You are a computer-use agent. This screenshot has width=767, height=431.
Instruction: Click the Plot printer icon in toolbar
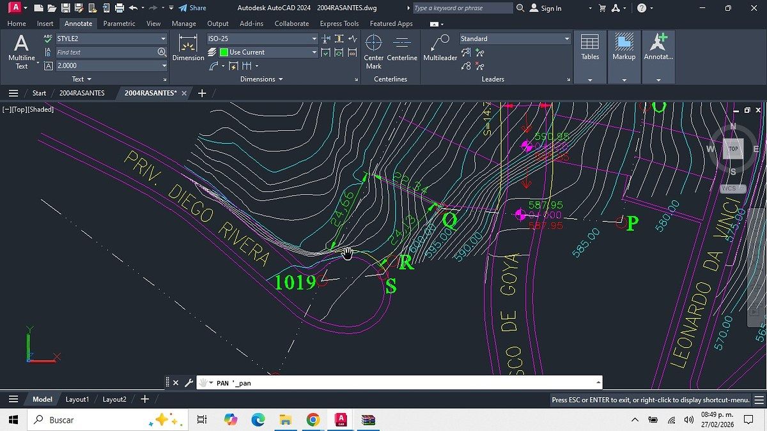point(119,8)
